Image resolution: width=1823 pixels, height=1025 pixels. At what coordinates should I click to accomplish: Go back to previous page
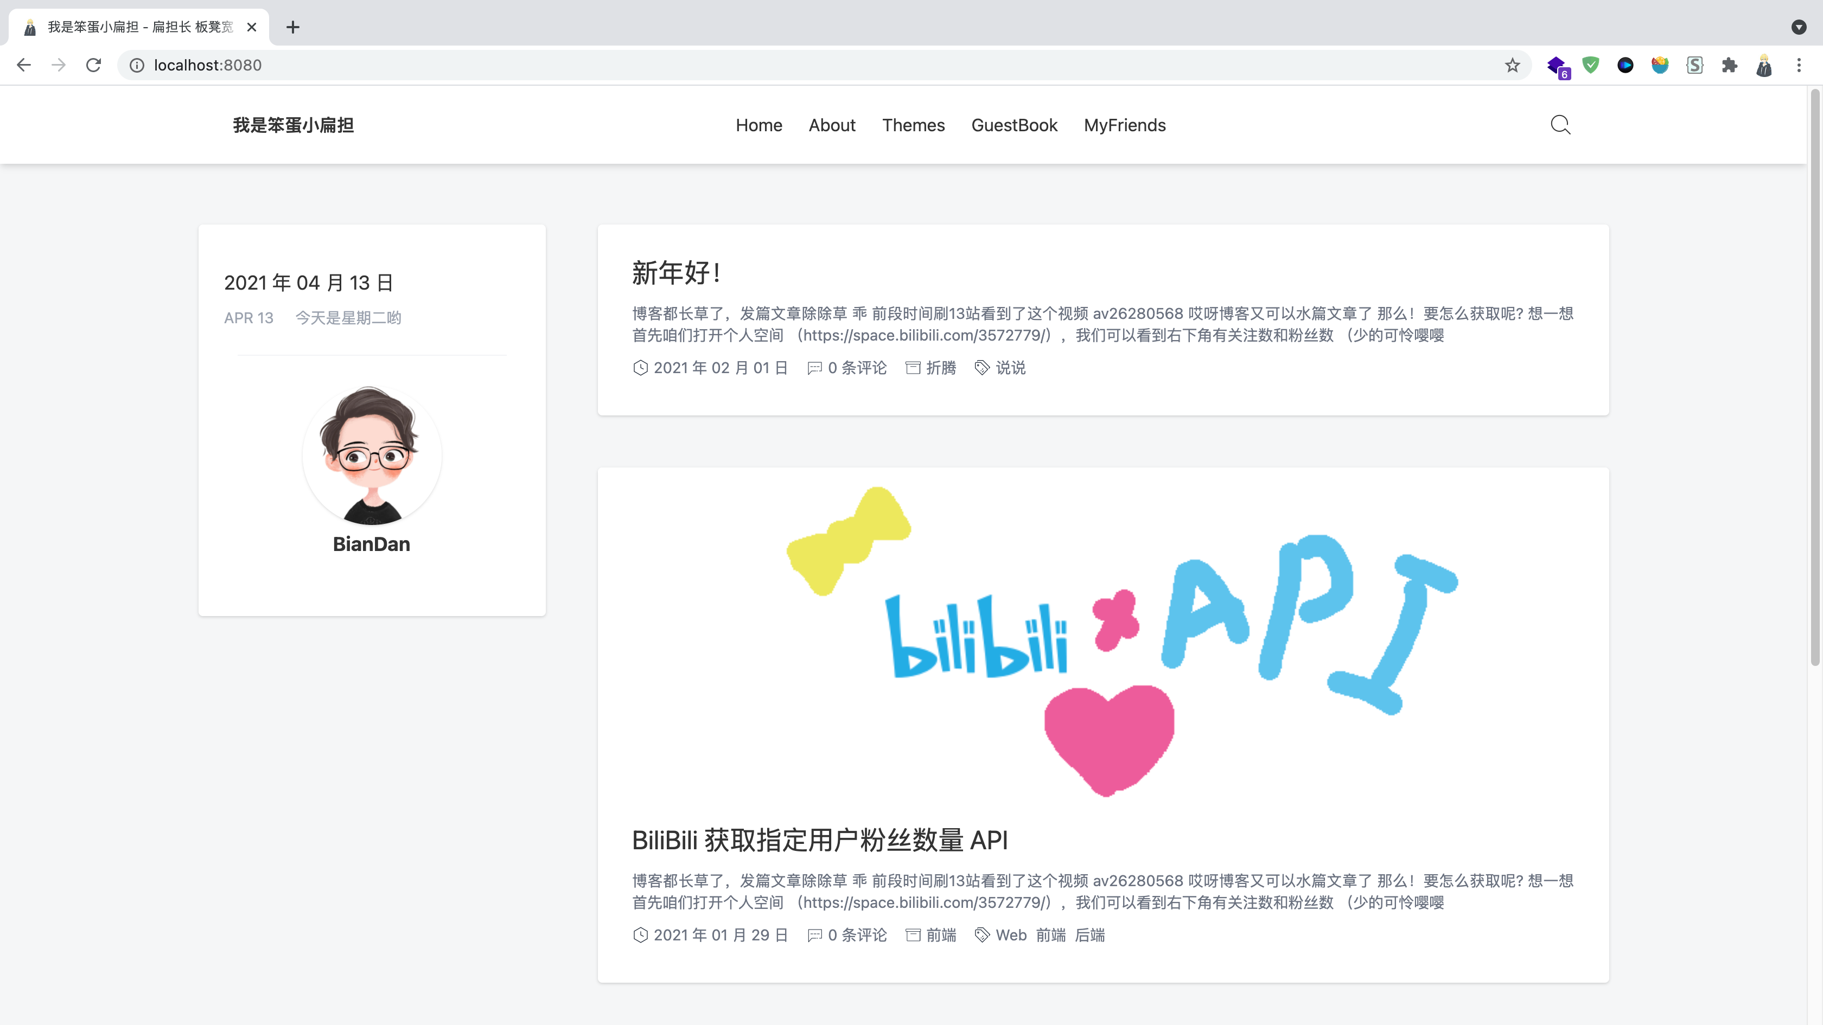24,65
